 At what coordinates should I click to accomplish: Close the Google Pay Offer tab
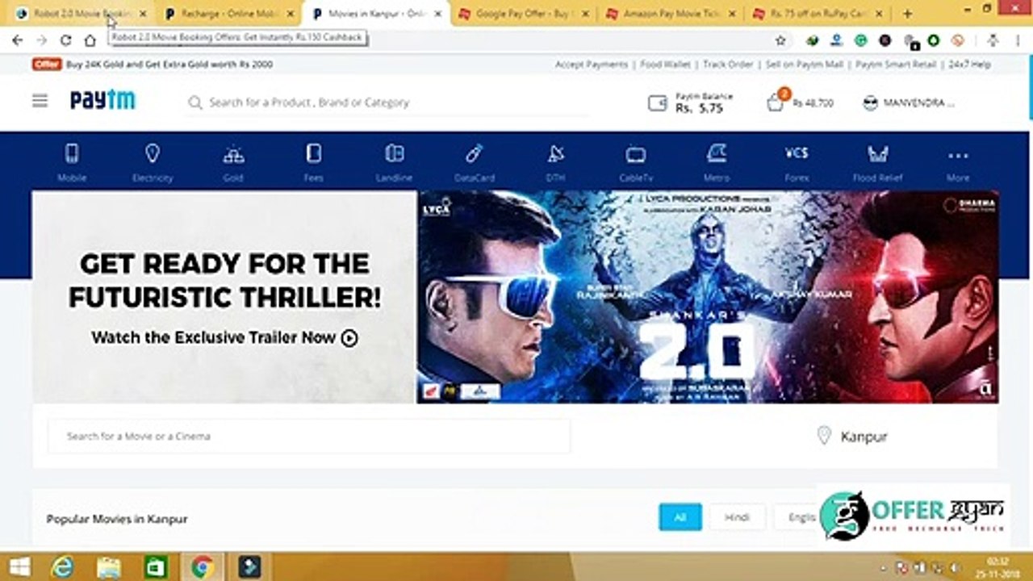(586, 14)
